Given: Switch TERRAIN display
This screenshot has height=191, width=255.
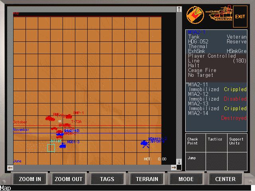Looking at the screenshot, I should tap(147, 179).
